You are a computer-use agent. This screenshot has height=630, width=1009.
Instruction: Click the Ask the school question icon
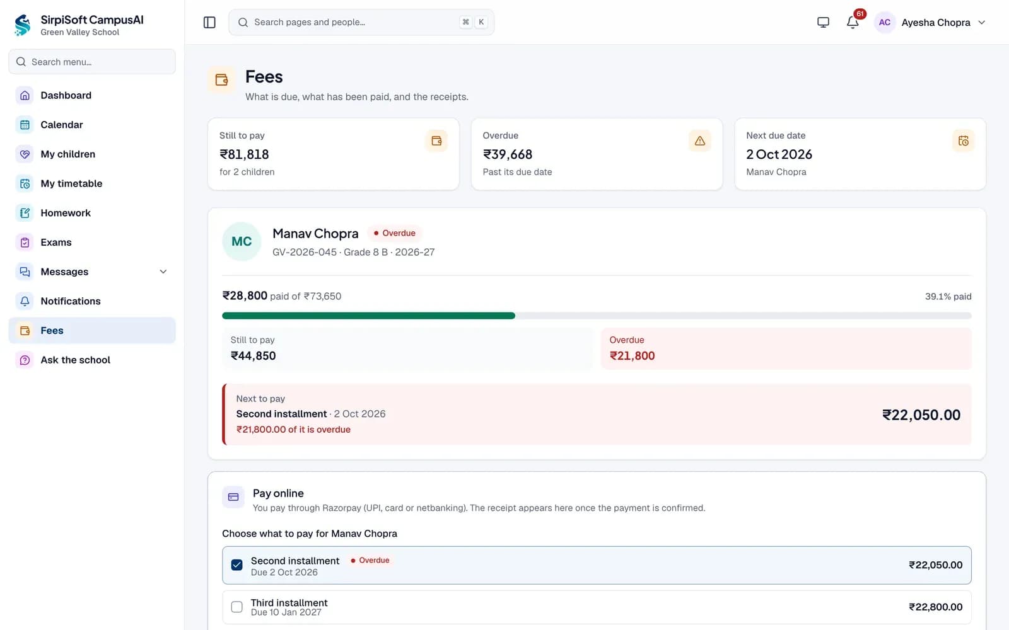(25, 360)
